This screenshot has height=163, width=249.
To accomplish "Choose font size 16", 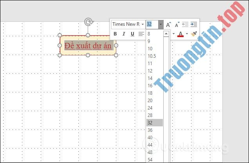I will pyautogui.click(x=155, y=86).
